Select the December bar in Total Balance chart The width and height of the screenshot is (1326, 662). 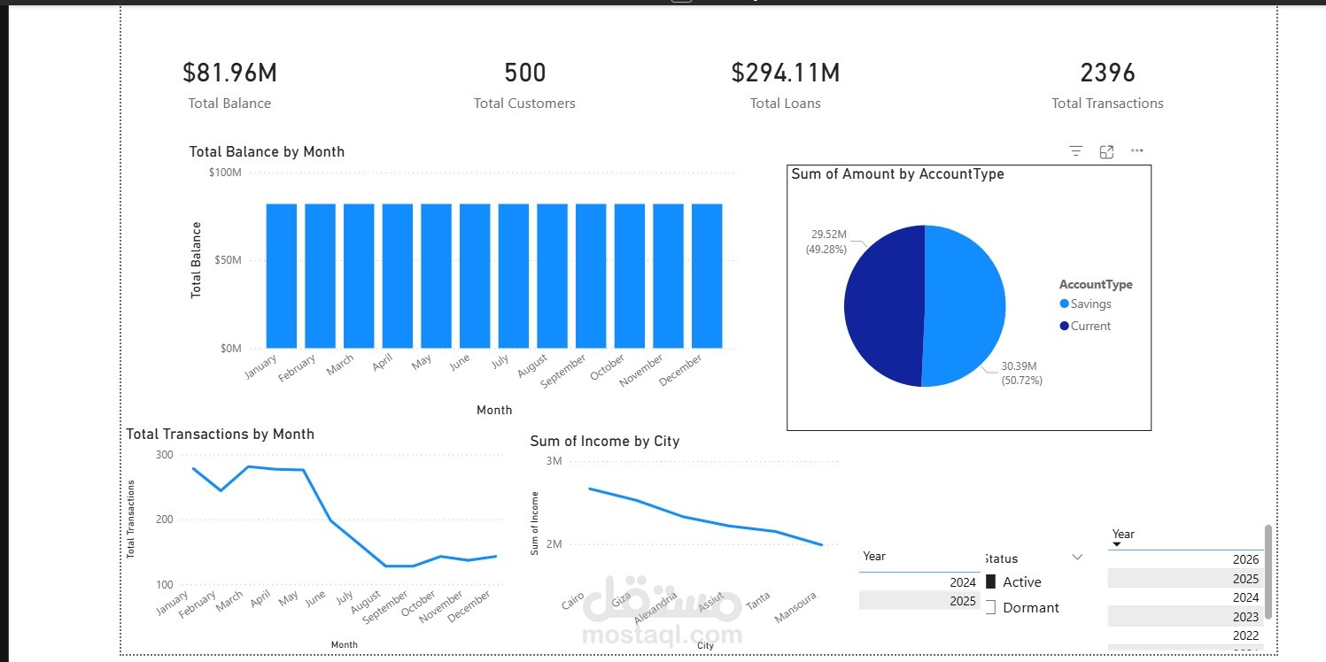click(x=707, y=276)
